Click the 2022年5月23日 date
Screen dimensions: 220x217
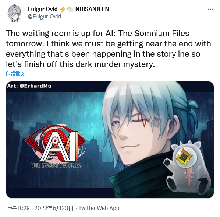(54, 208)
